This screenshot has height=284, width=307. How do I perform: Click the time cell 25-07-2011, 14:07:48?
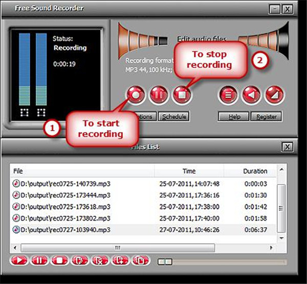click(x=189, y=184)
